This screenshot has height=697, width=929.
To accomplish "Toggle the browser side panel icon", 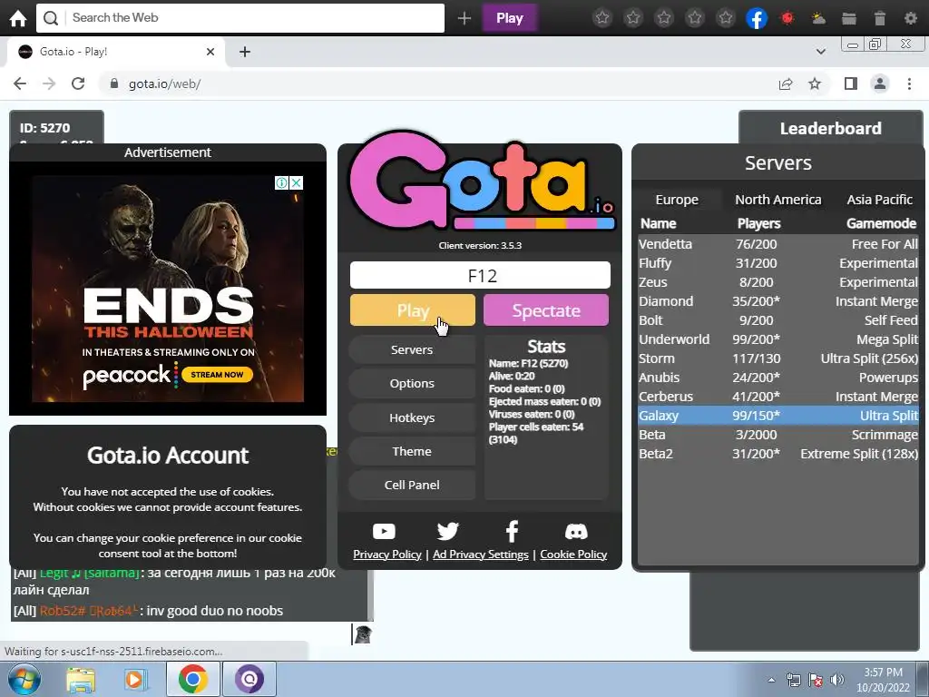I will point(851,83).
